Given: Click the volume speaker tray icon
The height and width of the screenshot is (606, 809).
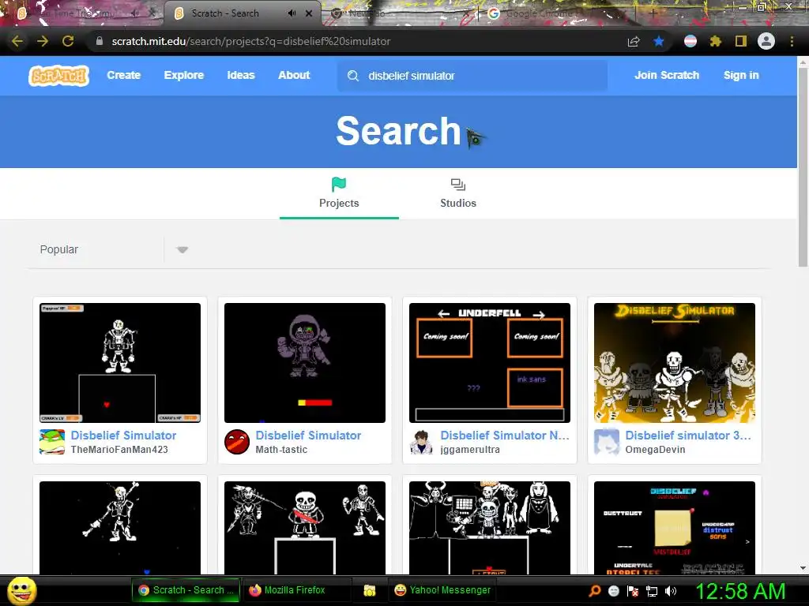Looking at the screenshot, I should pos(671,591).
